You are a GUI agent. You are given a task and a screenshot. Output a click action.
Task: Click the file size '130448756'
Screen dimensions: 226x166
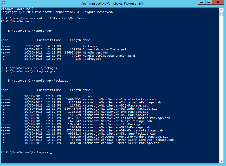click(x=73, y=109)
